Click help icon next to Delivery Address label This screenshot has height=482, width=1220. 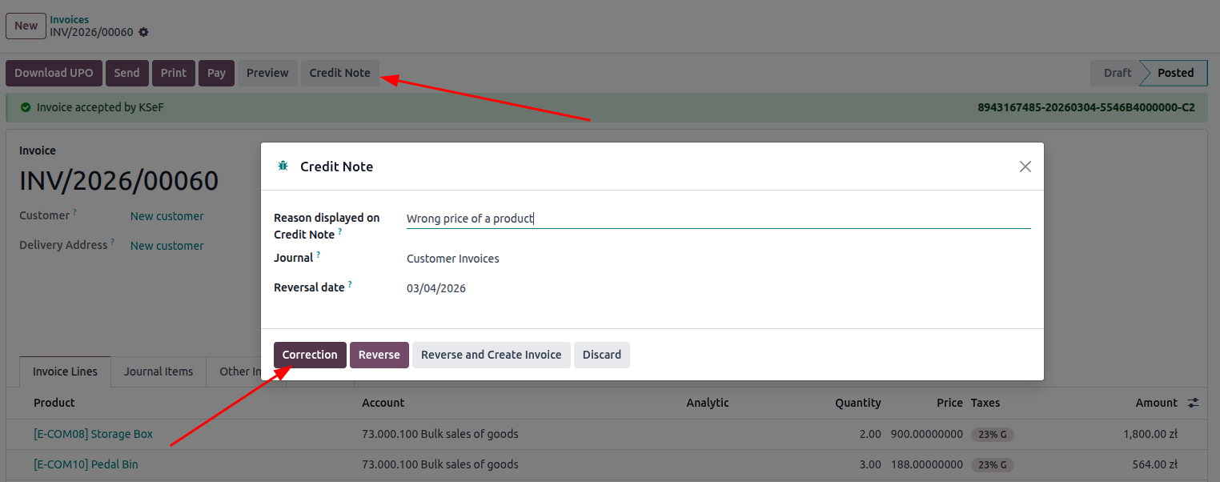pos(113,242)
